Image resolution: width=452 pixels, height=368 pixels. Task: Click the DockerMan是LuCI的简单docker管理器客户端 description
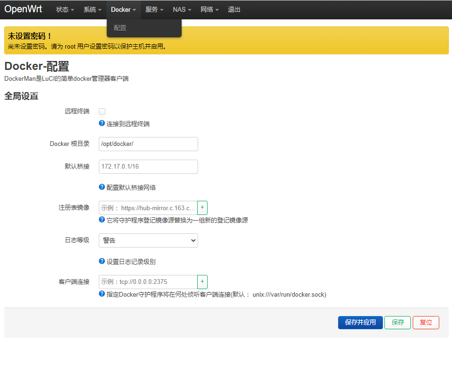67,78
